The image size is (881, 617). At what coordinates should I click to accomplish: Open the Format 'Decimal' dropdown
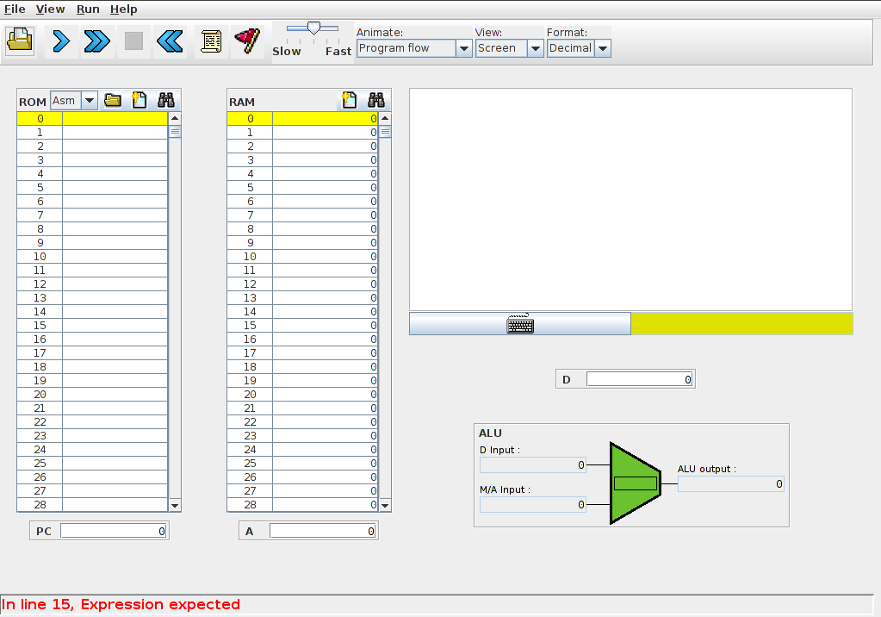point(603,48)
